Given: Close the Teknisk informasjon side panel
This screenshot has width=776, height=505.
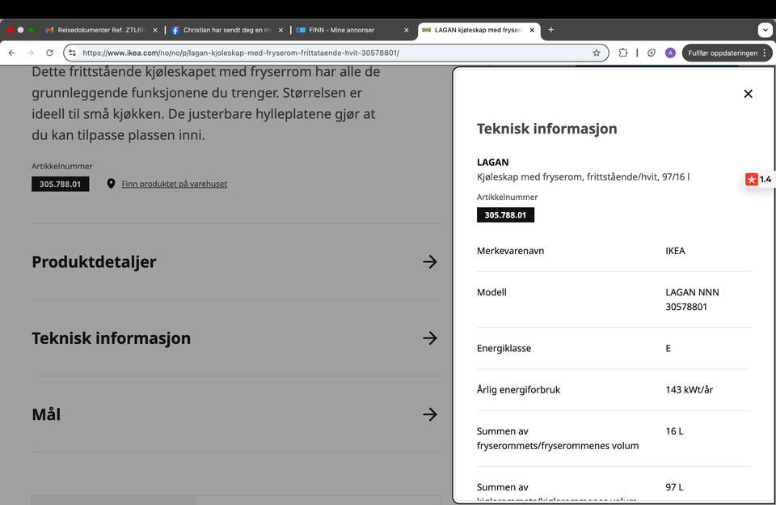Looking at the screenshot, I should click(x=748, y=94).
